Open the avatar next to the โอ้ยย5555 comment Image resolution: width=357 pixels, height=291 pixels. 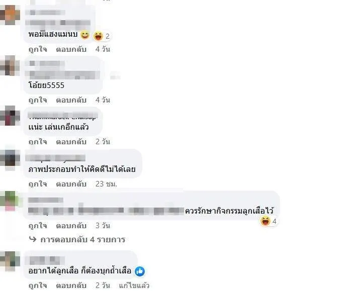[x=10, y=66]
